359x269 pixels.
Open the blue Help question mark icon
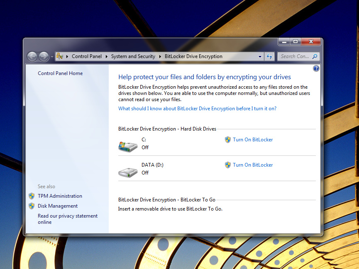(316, 68)
